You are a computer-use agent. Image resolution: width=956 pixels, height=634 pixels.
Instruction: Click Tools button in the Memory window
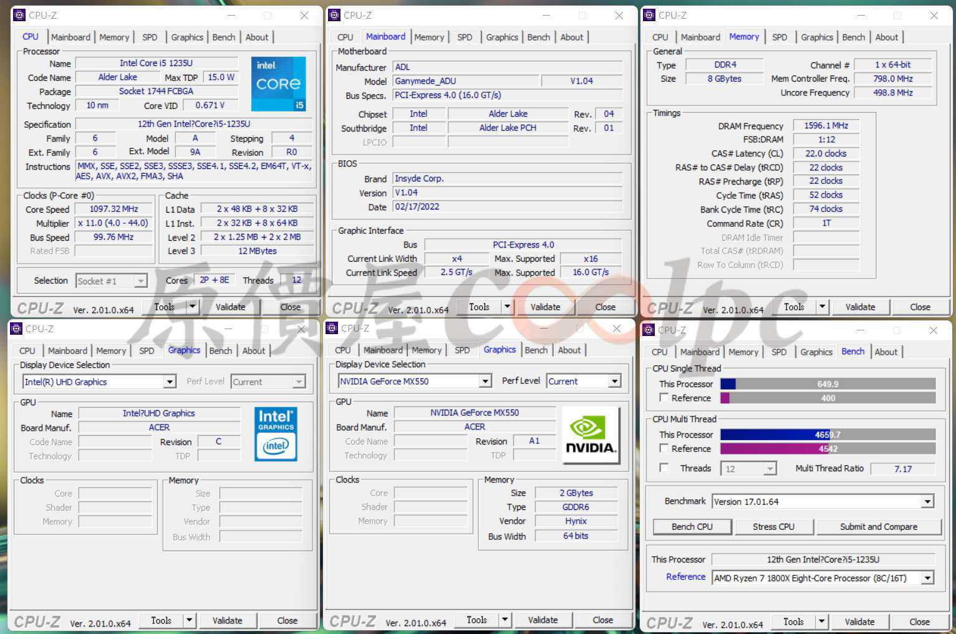(794, 307)
